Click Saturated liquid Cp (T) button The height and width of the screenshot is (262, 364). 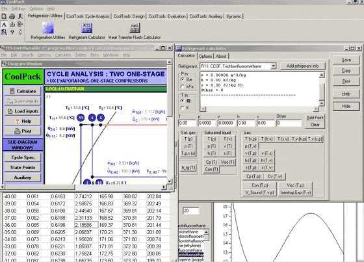tap(211, 163)
